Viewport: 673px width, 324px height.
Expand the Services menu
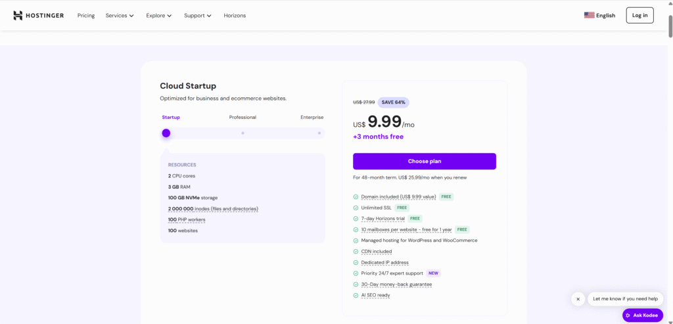[x=120, y=16]
